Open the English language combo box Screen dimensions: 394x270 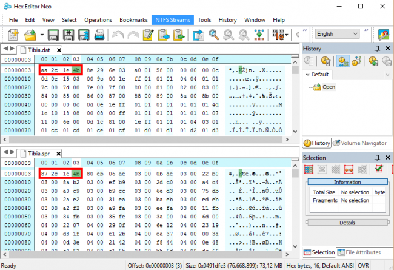(337, 34)
